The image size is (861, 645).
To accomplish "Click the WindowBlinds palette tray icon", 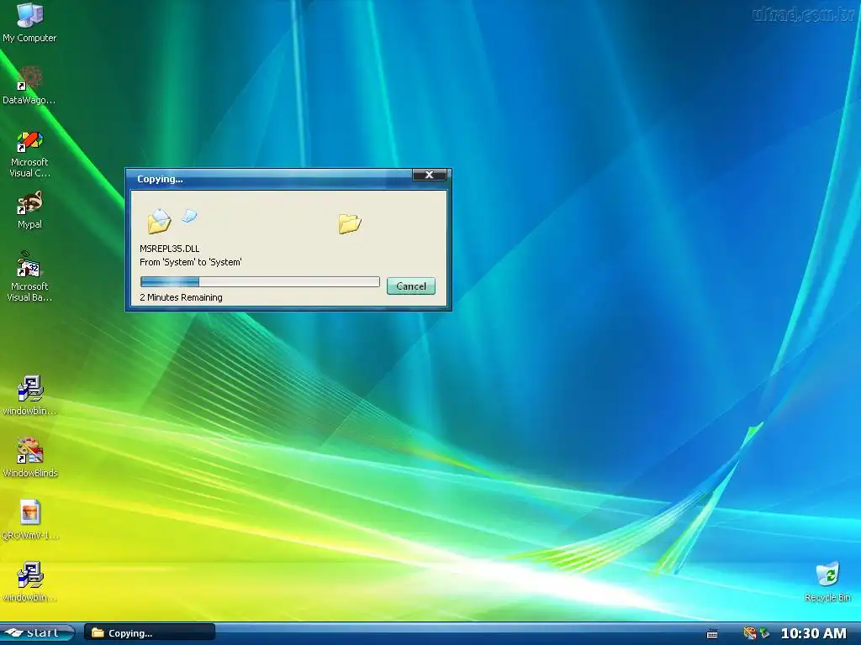I will 749,633.
